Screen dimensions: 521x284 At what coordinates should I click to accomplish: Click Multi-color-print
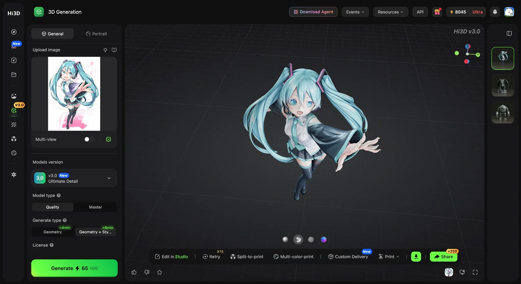(x=293, y=257)
